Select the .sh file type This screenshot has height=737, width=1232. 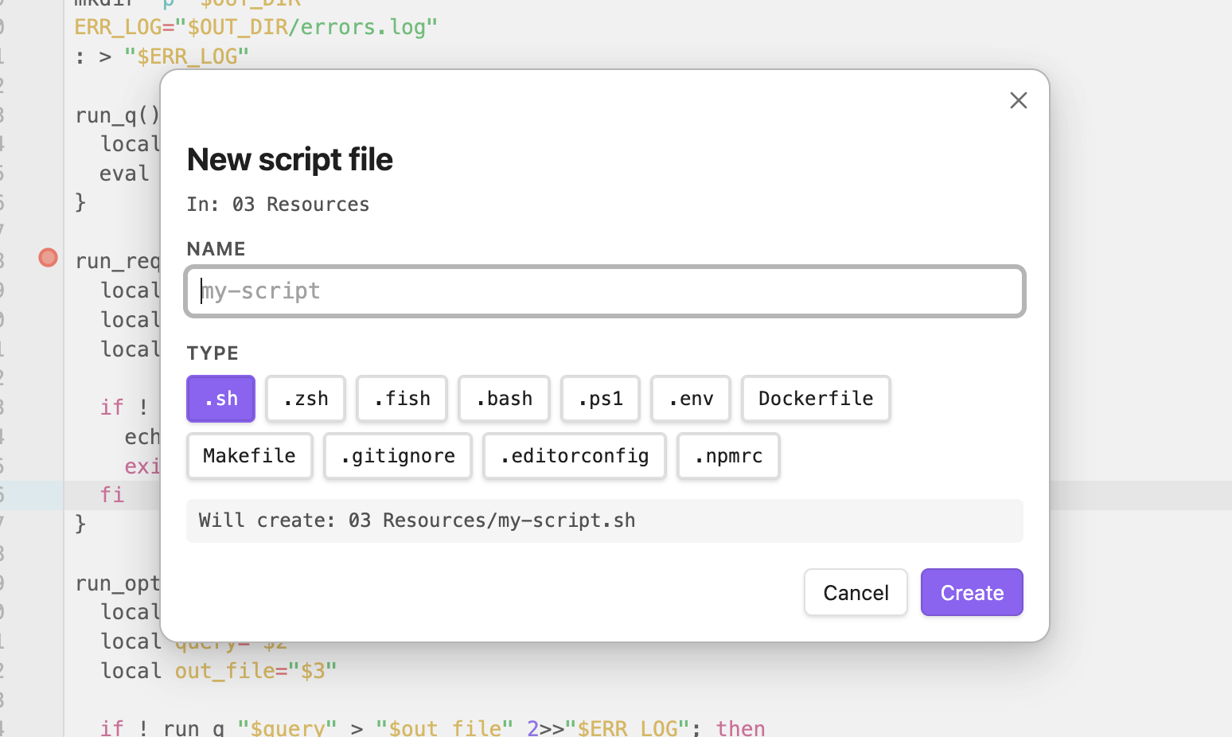pyautogui.click(x=220, y=399)
